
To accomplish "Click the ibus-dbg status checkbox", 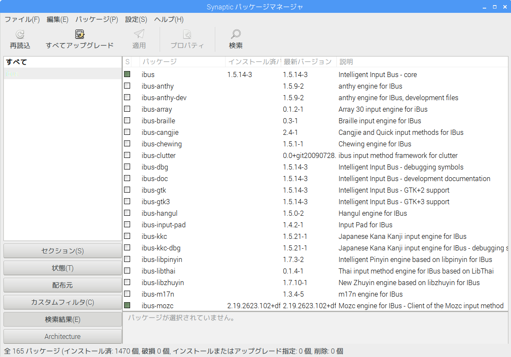I will coord(127,167).
